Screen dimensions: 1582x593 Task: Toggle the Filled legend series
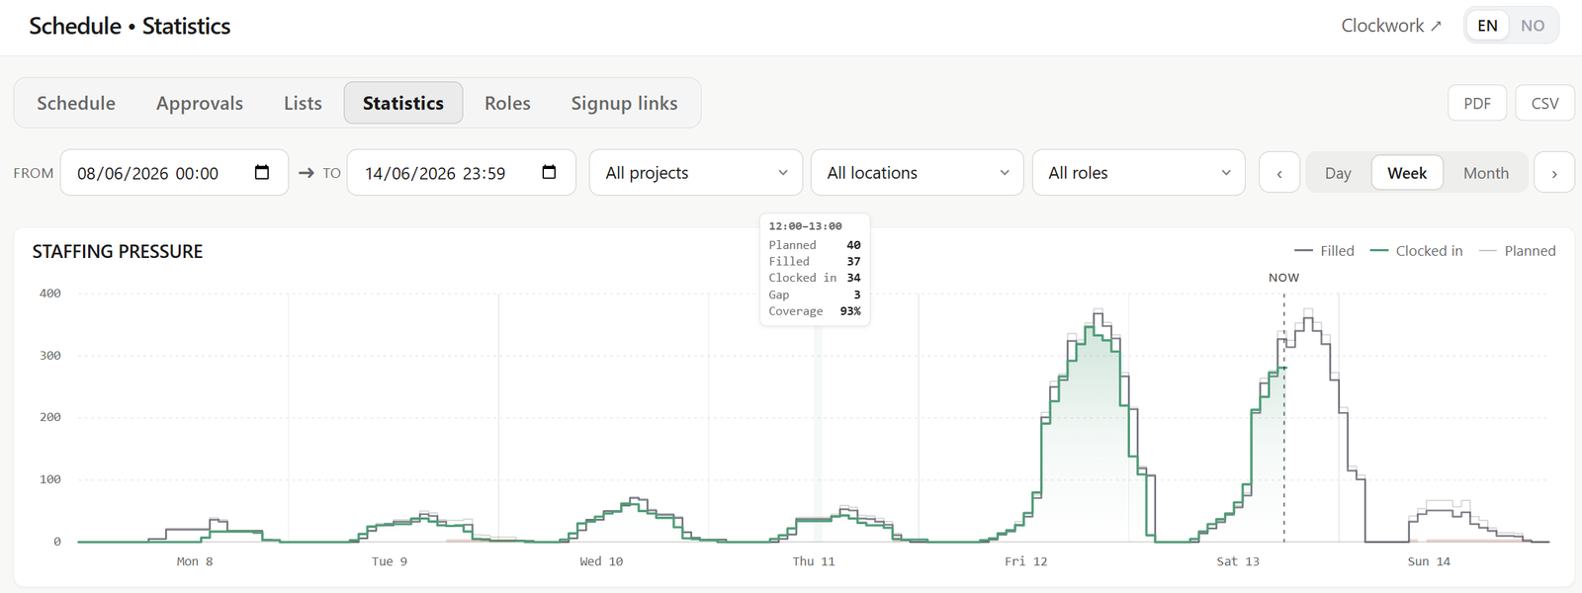coord(1324,251)
